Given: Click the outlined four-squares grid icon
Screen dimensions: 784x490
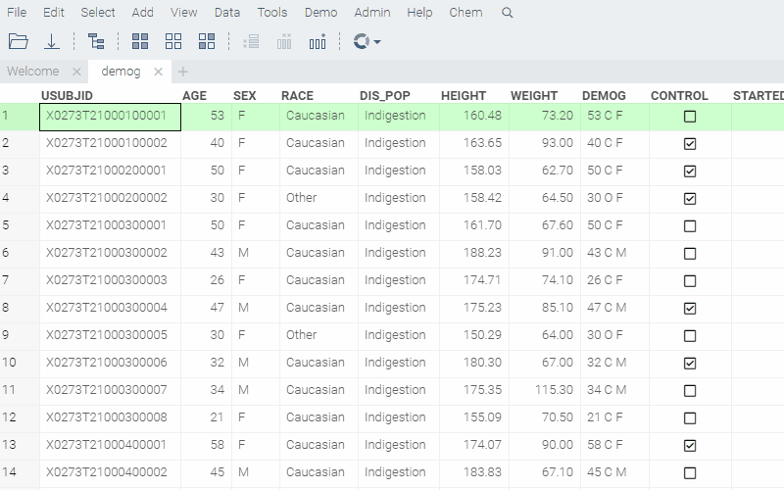Looking at the screenshot, I should tap(173, 41).
